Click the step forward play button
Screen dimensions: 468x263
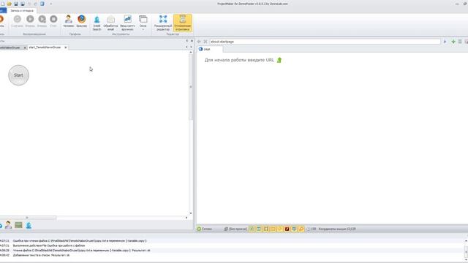point(42,21)
